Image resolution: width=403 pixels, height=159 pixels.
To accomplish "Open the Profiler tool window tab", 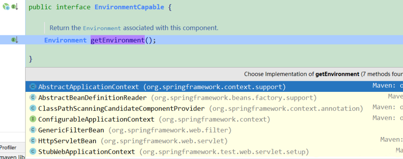I will click(x=8, y=148).
